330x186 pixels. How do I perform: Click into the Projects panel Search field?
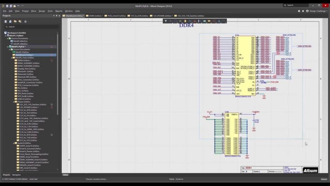click(32, 27)
